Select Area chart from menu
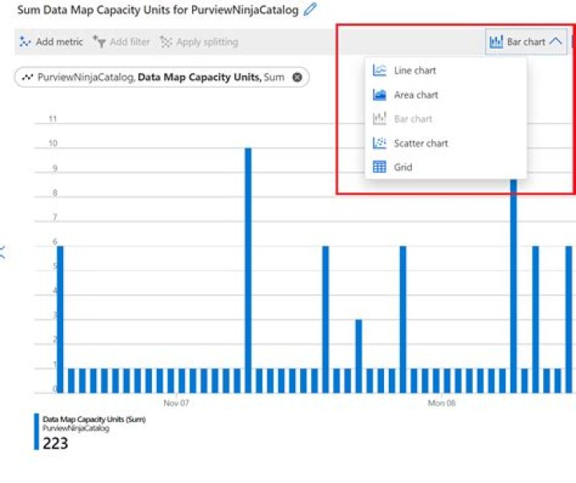 click(446, 95)
